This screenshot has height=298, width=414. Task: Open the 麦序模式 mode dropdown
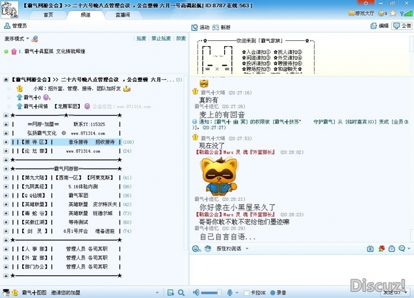tap(16, 39)
